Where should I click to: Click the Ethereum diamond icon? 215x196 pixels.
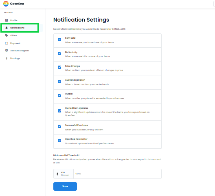(x=57, y=174)
